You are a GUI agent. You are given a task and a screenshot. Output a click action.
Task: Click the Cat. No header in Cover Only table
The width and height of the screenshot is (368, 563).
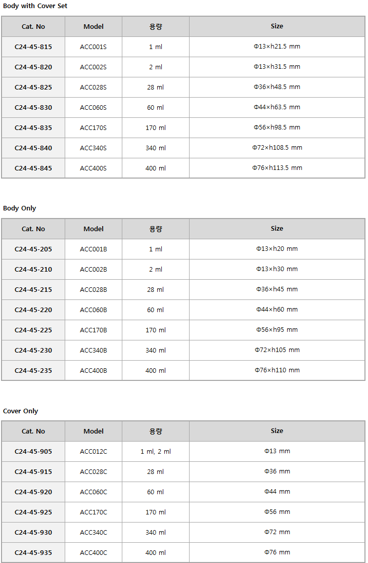[33, 431]
